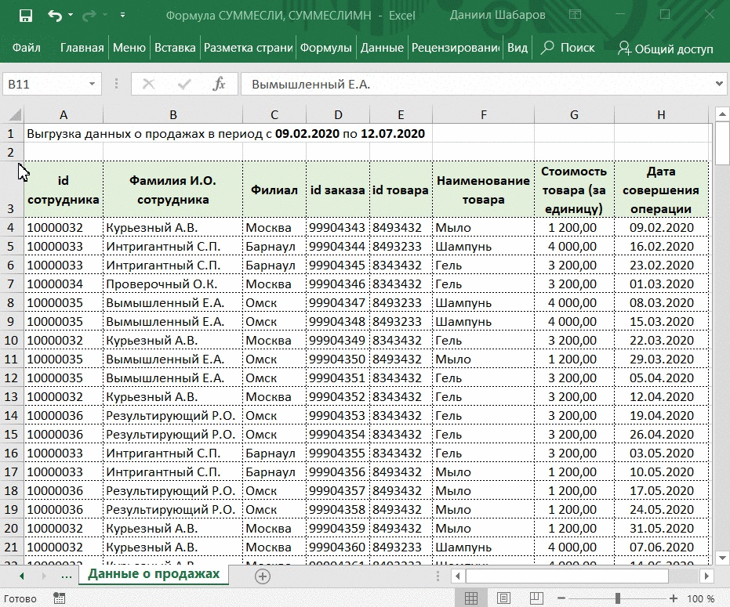Click the horizontal scrollbar right arrow
Screen dimensions: 730x607
click(706, 576)
